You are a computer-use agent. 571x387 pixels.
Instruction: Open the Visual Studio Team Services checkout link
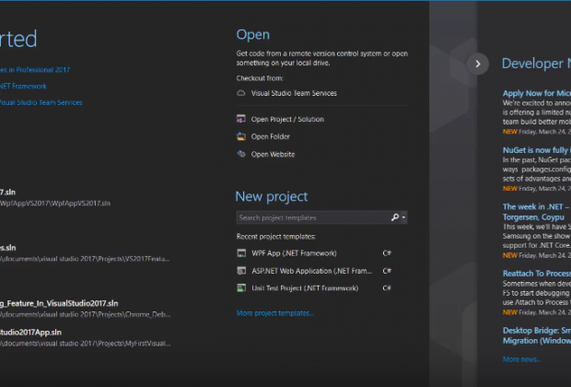point(294,93)
